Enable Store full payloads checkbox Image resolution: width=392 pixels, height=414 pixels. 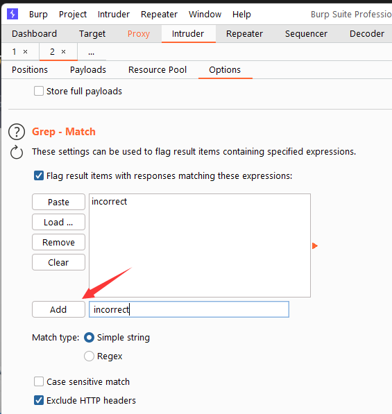(39, 91)
